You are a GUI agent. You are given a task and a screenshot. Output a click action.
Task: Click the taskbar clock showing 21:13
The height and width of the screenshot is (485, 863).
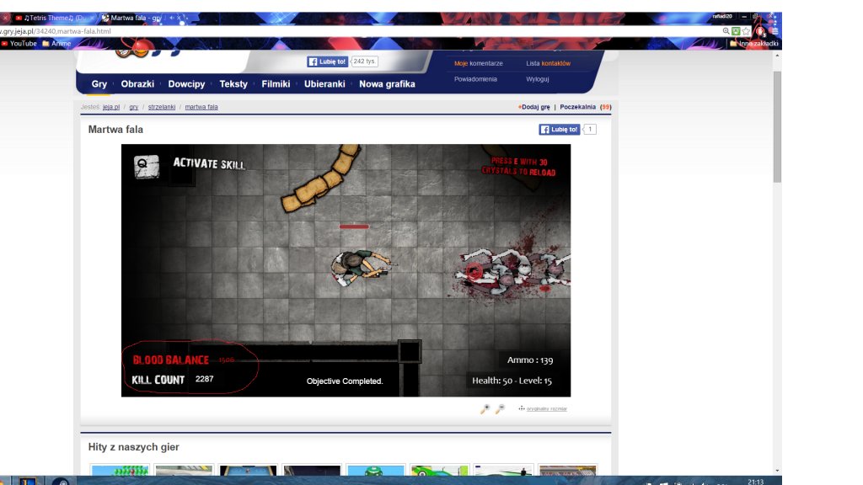[x=756, y=482]
